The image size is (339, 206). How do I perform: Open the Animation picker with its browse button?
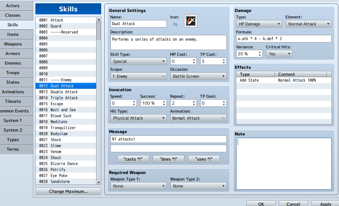click(223, 118)
